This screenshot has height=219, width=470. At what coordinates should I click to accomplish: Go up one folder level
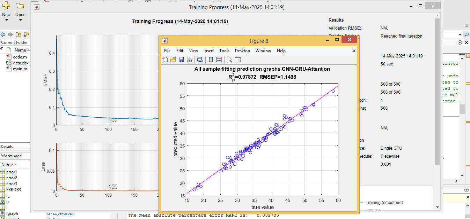click(19, 34)
